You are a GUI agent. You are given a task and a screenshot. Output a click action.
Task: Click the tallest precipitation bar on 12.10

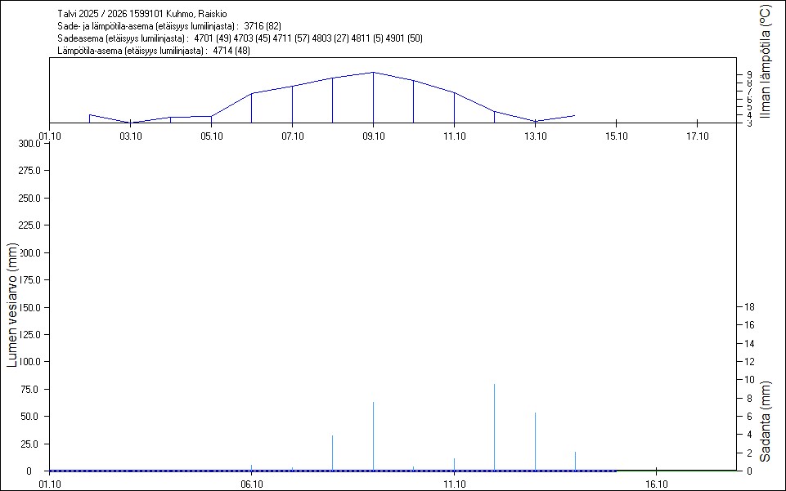494,426
